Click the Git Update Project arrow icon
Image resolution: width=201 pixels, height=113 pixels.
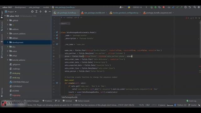click(x=173, y=7)
